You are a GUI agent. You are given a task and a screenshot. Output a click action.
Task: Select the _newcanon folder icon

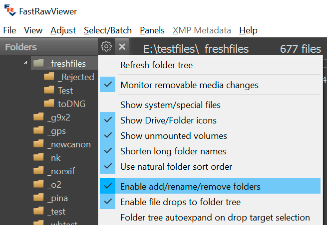point(39,144)
